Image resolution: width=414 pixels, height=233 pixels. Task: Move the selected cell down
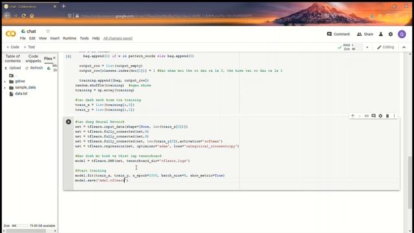click(360, 116)
